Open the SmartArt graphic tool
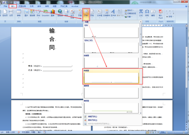 (x=45, y=13)
